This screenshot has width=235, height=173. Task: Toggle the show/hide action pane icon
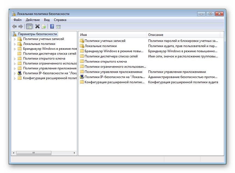pos(58,27)
